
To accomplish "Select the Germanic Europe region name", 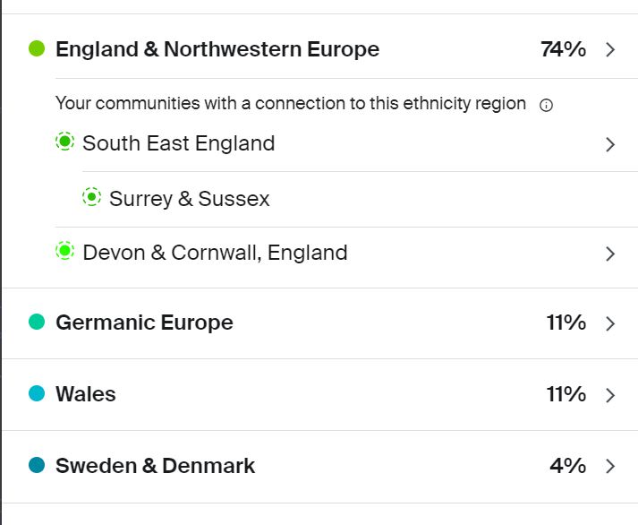I will (144, 323).
